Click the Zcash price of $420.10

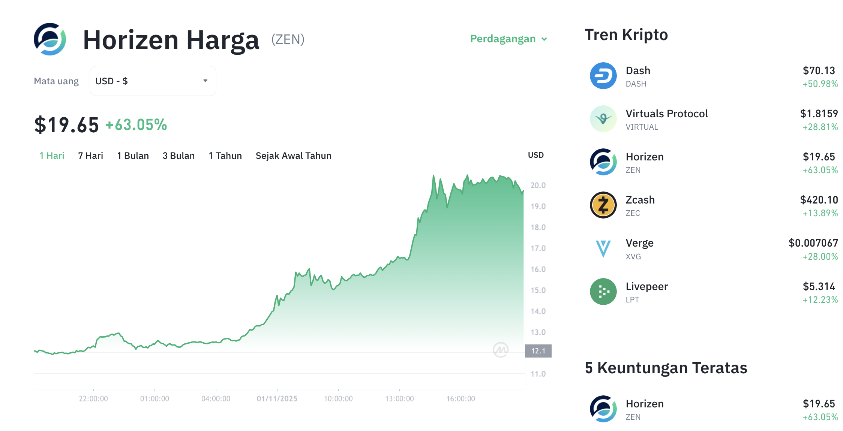(x=820, y=200)
